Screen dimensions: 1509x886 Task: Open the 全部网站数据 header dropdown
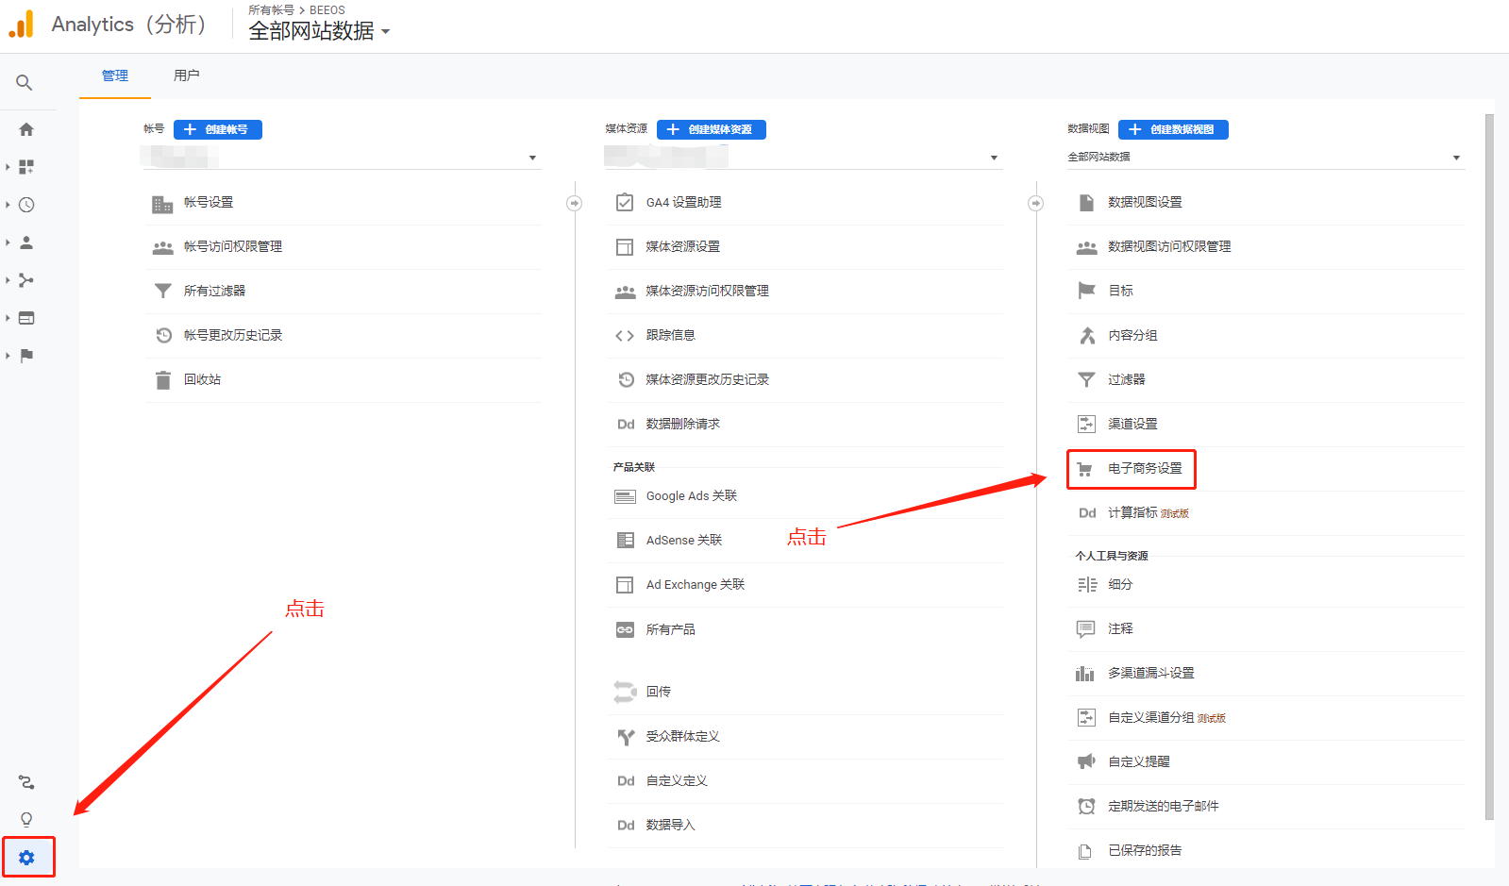coord(319,31)
